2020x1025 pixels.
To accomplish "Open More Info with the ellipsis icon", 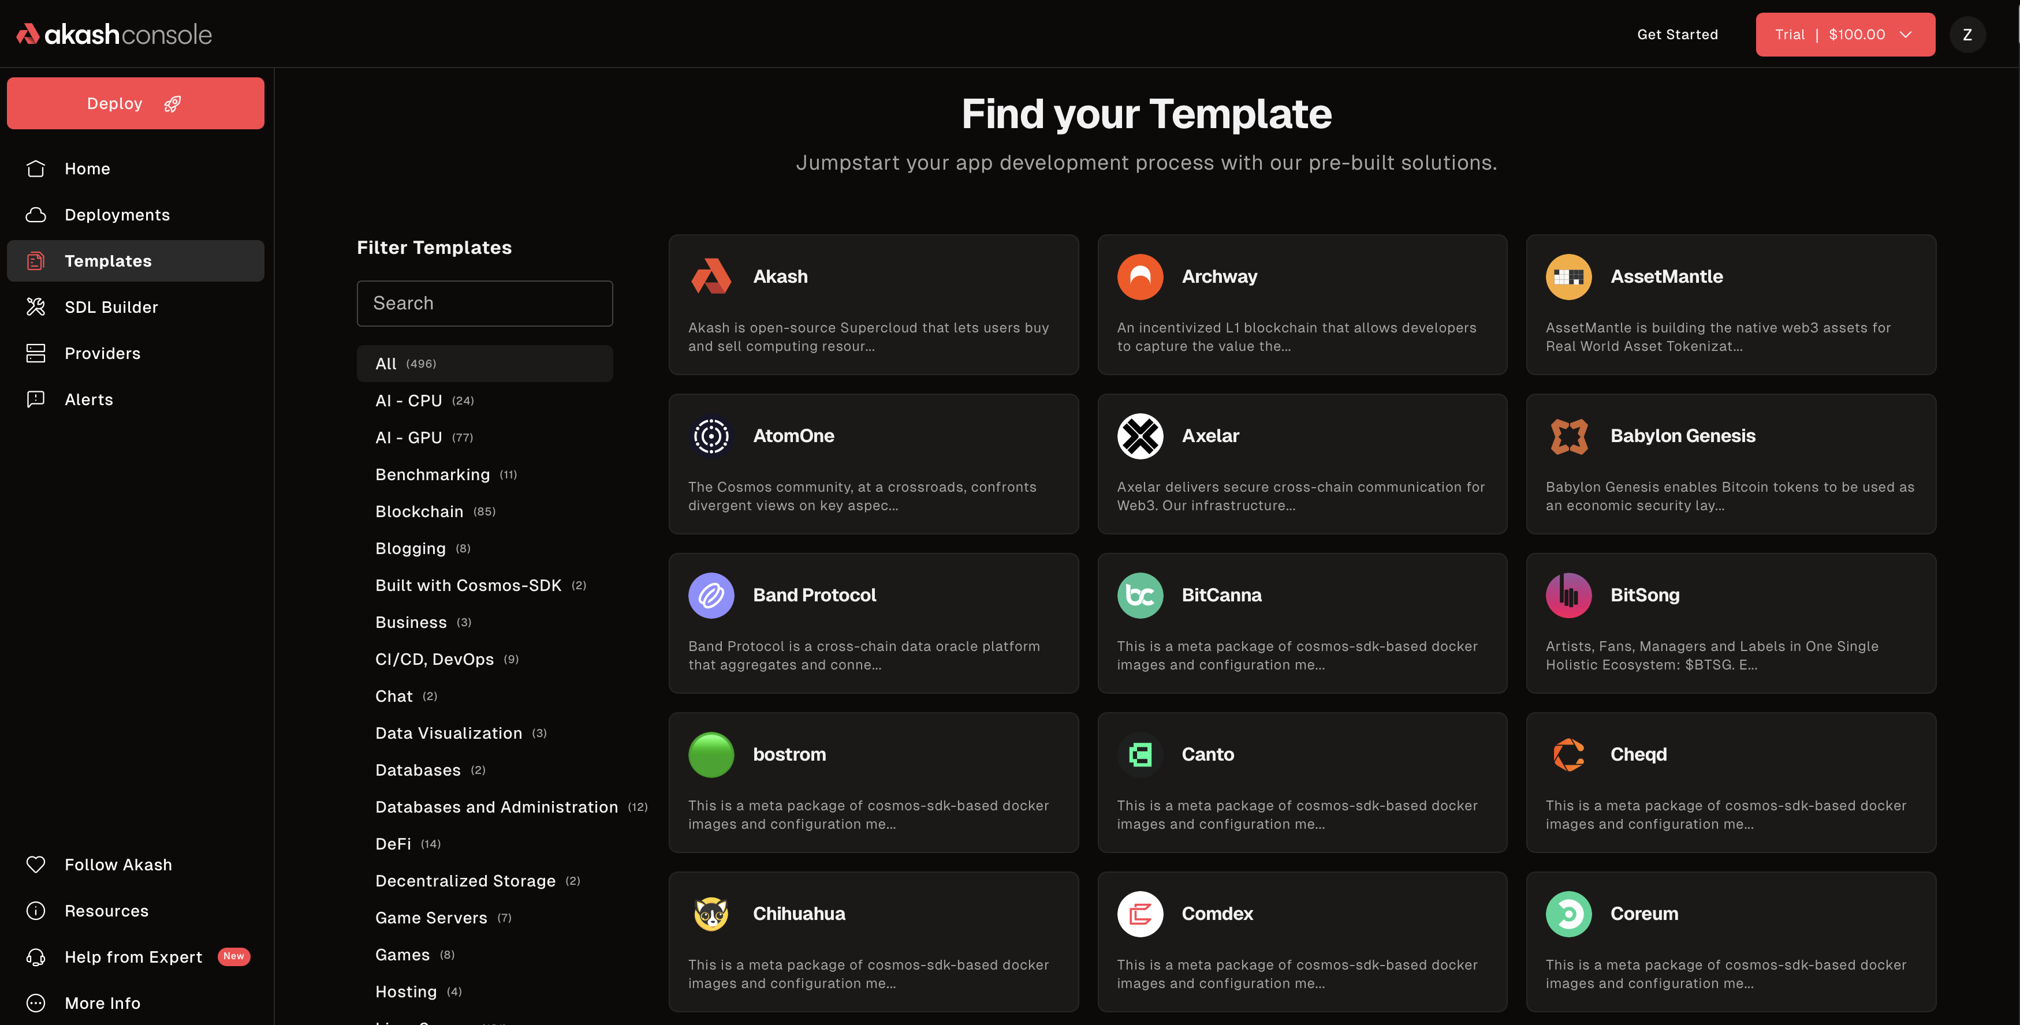I will pyautogui.click(x=36, y=1003).
